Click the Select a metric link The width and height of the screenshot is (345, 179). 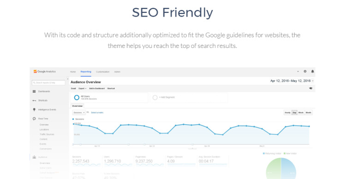point(97,113)
